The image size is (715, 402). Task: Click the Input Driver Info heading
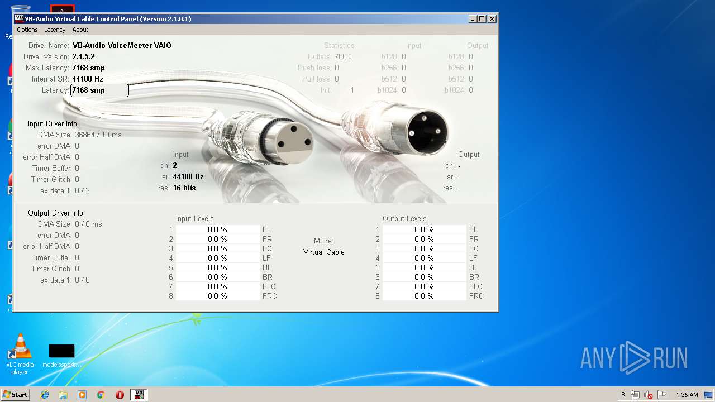[53, 123]
